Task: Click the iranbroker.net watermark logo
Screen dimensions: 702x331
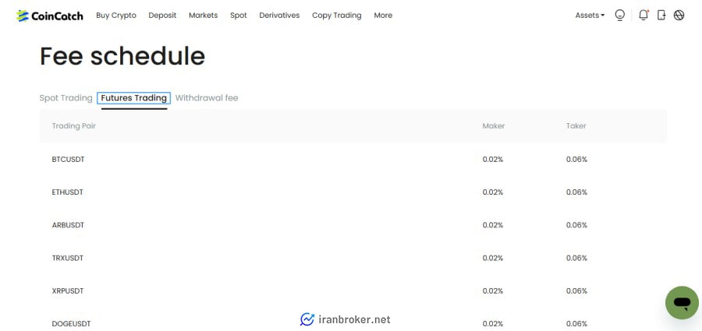Action: (346, 319)
